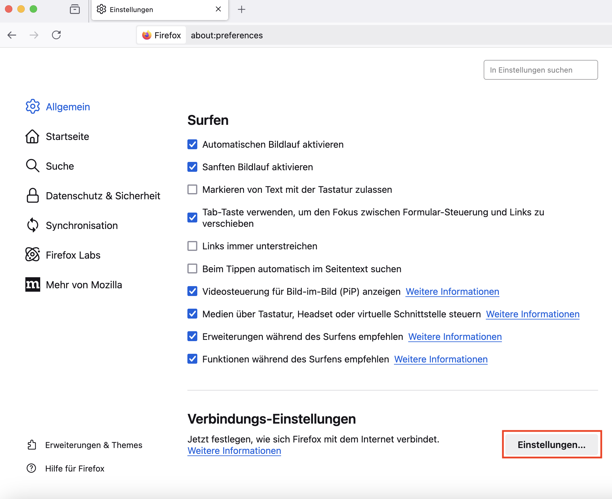Screen dimensions: 612x499
Task: Click the Suche magnifier icon
Action: pyautogui.click(x=32, y=166)
